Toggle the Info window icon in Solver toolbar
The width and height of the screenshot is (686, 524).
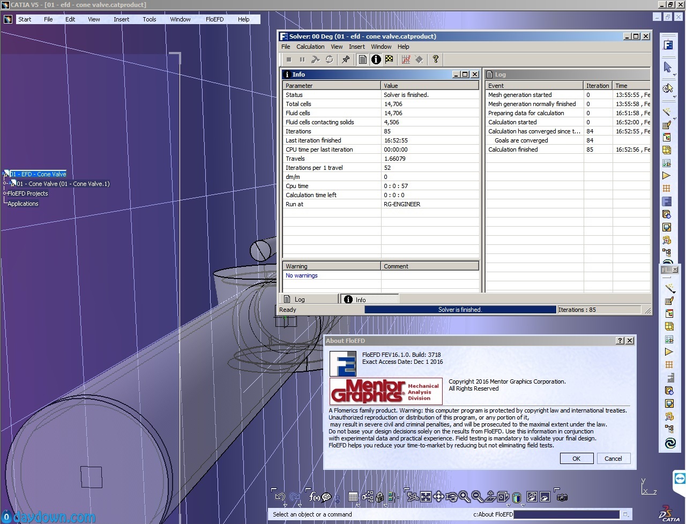(x=376, y=59)
